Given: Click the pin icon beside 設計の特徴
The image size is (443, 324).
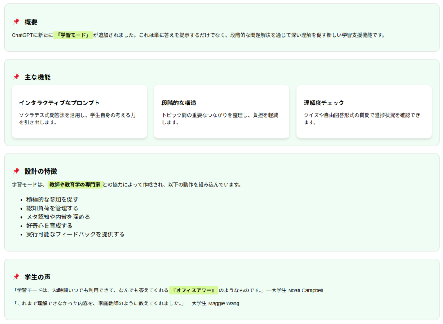Looking at the screenshot, I should (16, 171).
